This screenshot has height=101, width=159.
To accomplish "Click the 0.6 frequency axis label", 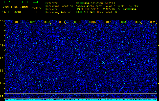I will (x=2, y=96).
